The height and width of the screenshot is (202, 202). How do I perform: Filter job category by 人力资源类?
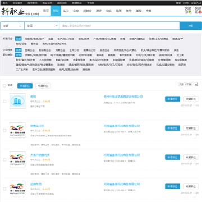[45, 60]
